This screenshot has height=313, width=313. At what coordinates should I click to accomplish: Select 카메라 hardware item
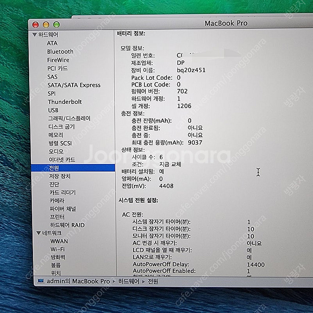tap(57, 200)
